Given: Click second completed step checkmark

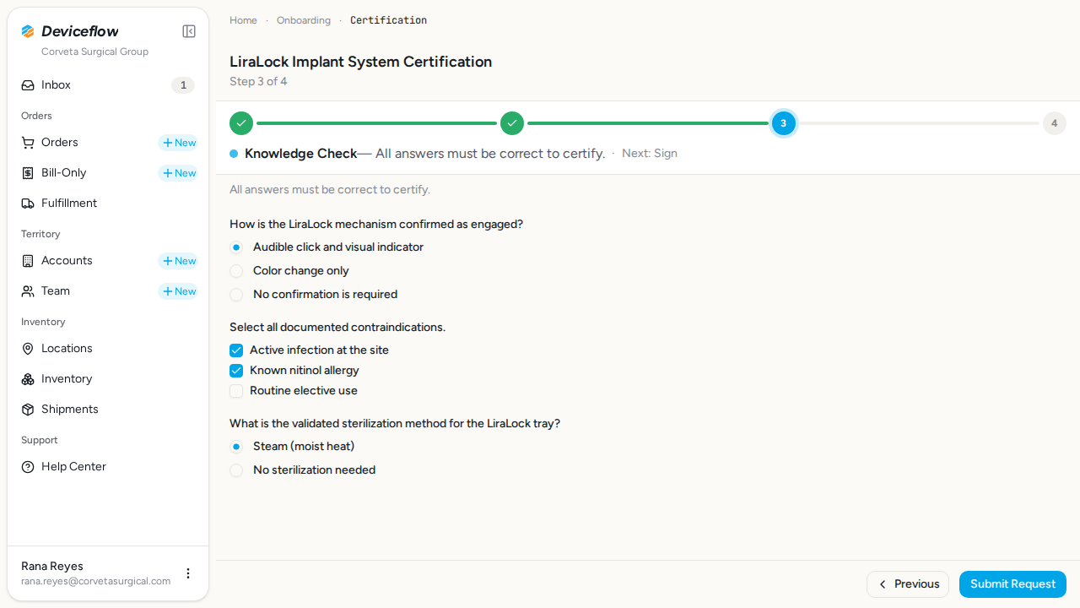Looking at the screenshot, I should point(512,123).
